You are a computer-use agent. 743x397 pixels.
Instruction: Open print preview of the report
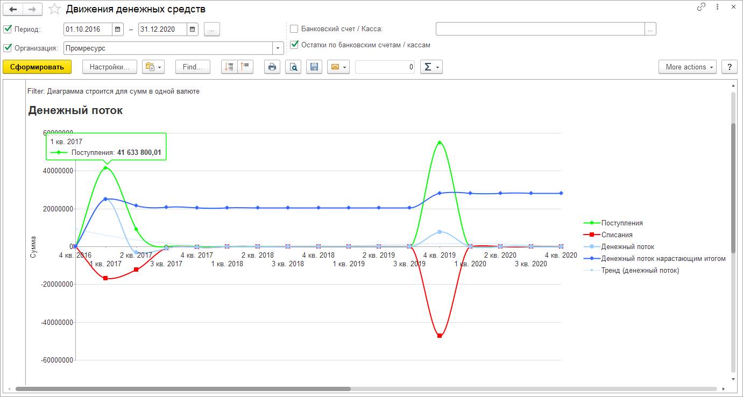[x=293, y=67]
